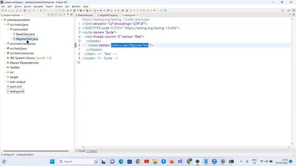Viewport: 296px width, 166px height.
Task: Expand the src/test/java folder
Action: click(5, 48)
